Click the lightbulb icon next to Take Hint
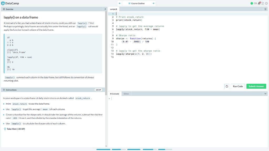This screenshot has width=269, height=151. coord(4,128)
